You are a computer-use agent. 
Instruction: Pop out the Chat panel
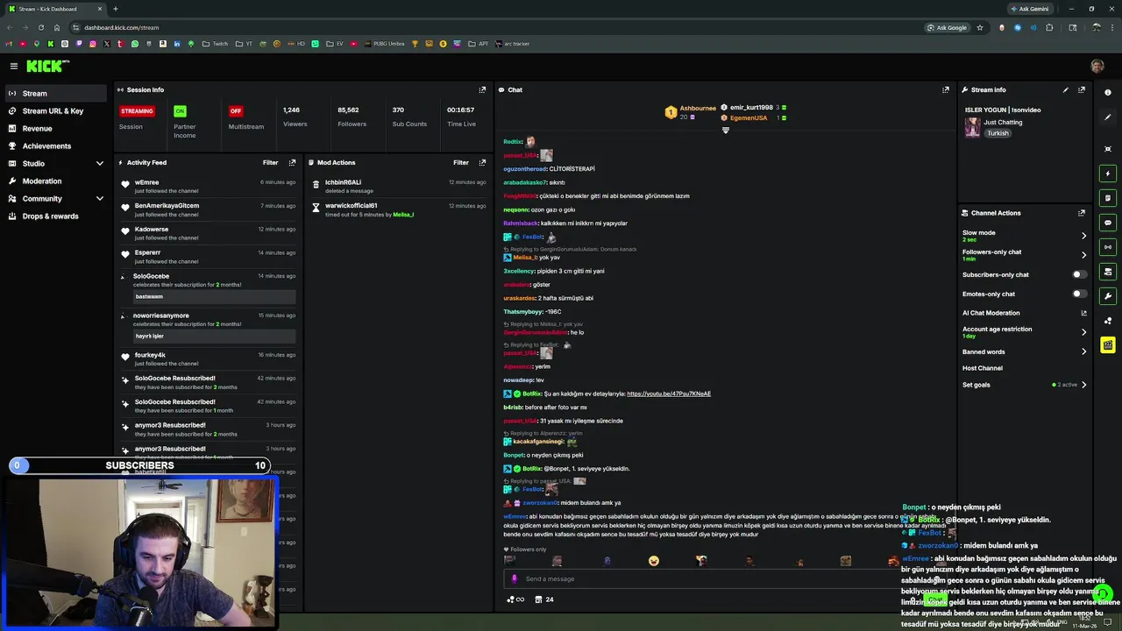pyautogui.click(x=946, y=89)
